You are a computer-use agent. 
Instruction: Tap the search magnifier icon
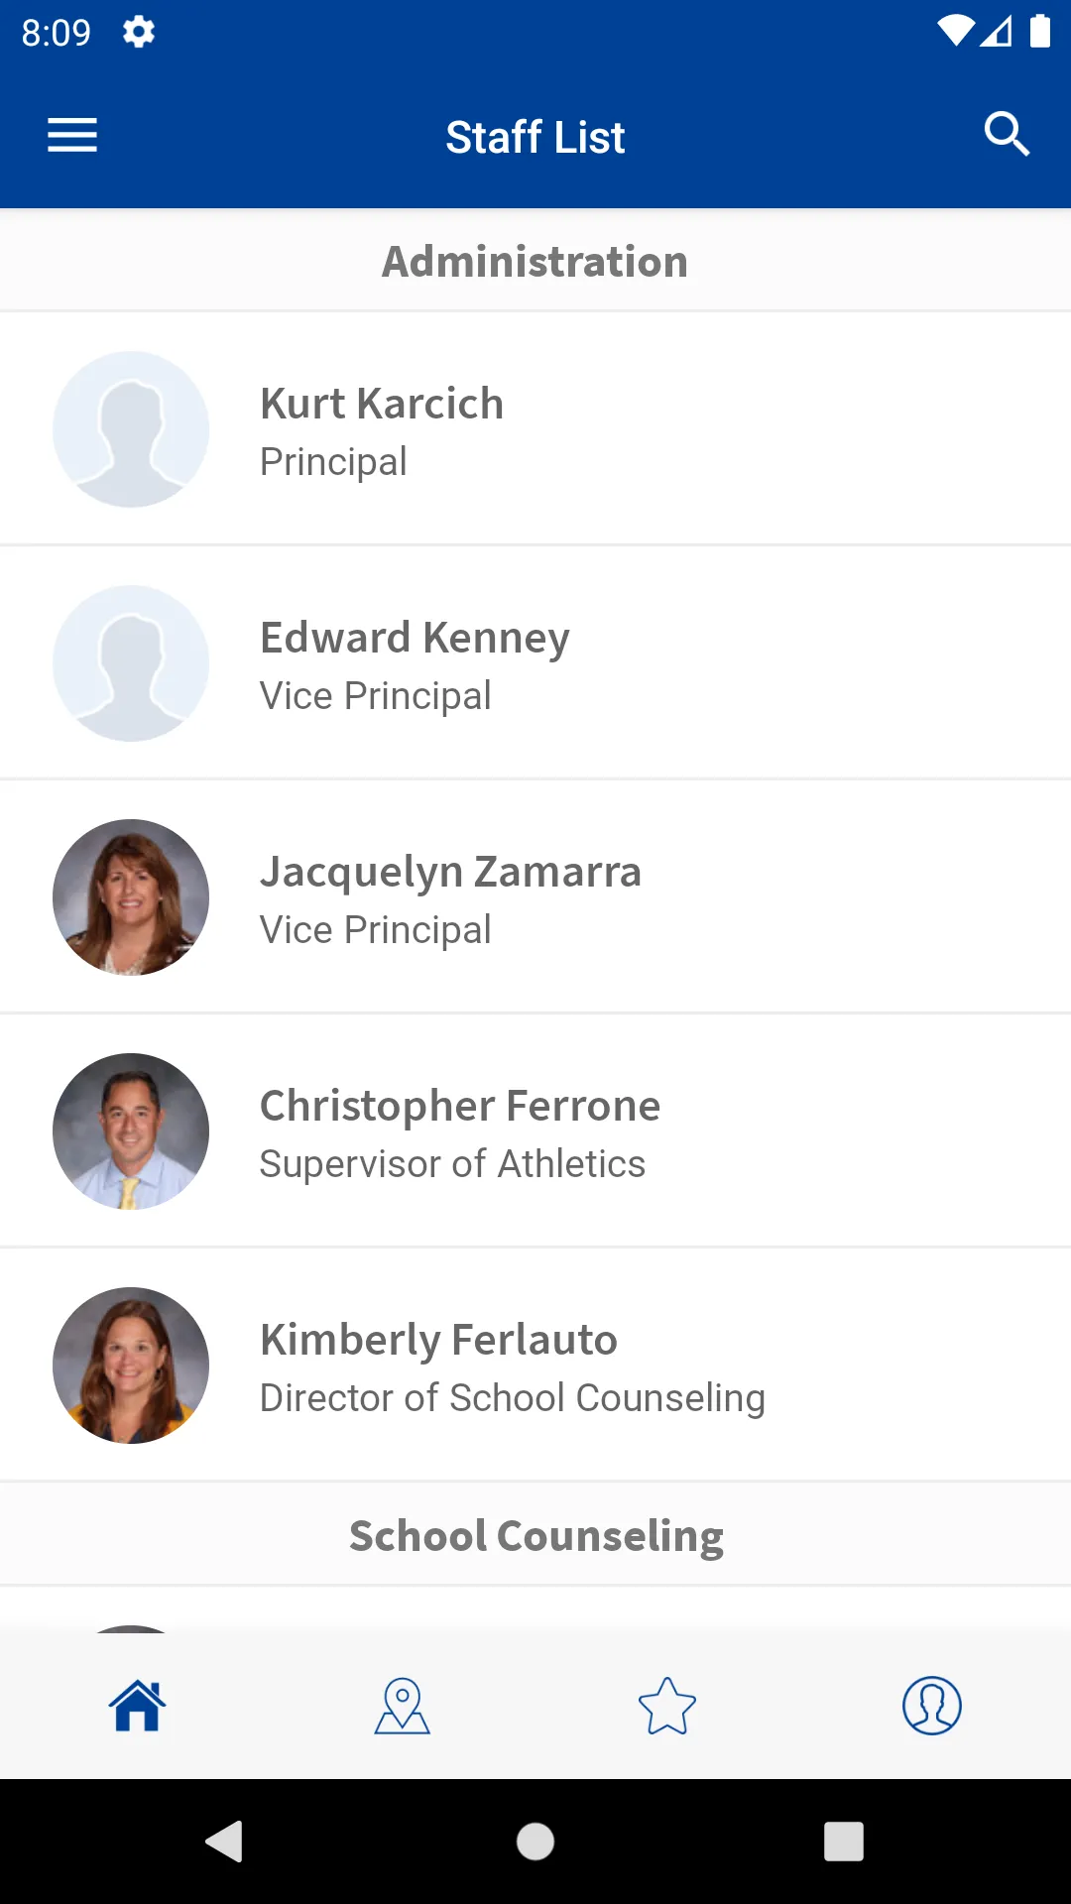1007,134
